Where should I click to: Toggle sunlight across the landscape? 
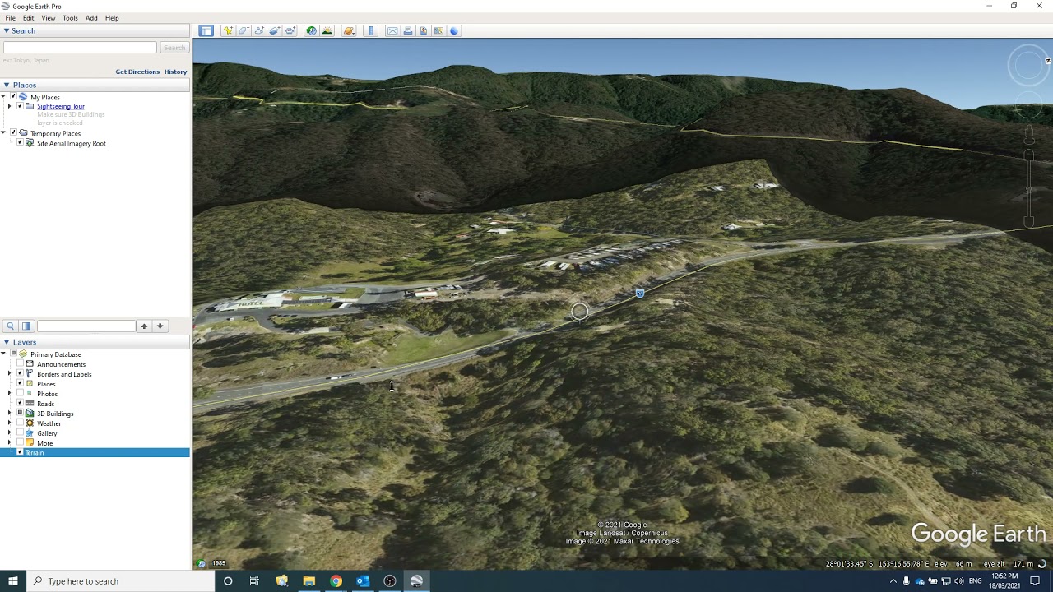coord(327,31)
